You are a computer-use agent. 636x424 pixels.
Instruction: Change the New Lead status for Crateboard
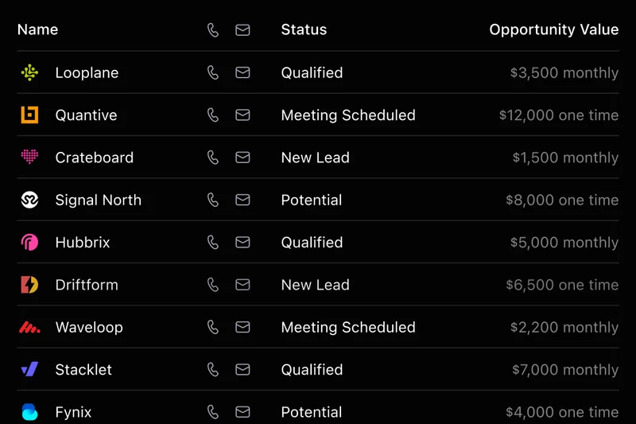coord(315,158)
